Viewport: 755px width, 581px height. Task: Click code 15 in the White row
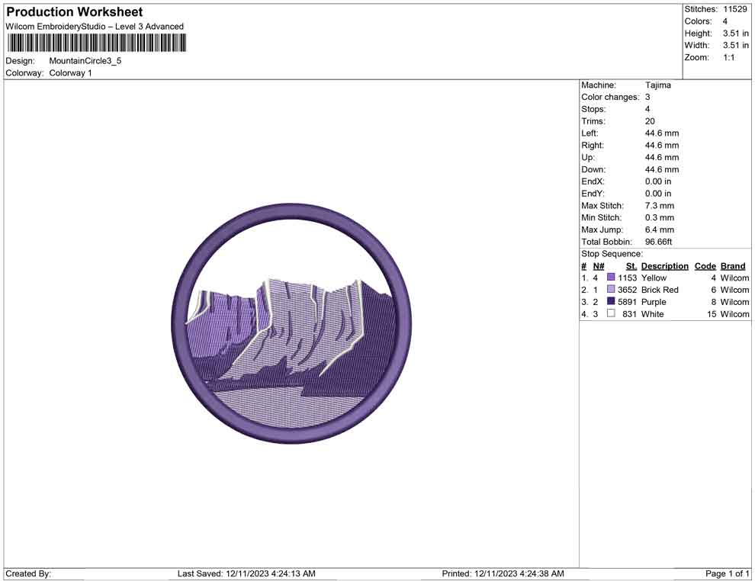[x=712, y=314]
